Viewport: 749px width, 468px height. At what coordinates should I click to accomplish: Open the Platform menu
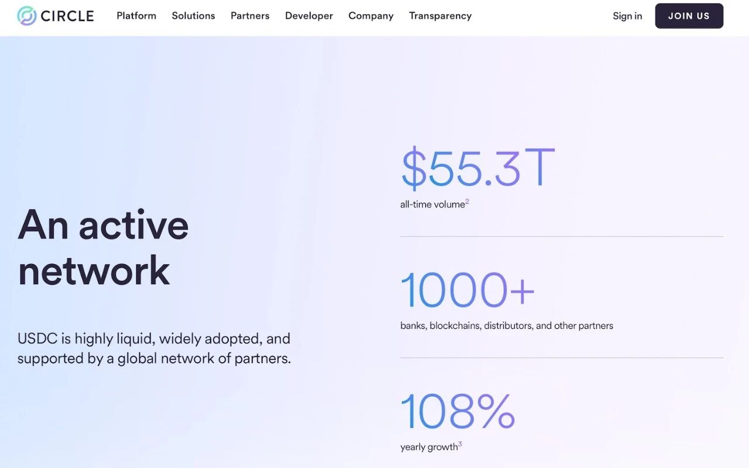(x=136, y=16)
